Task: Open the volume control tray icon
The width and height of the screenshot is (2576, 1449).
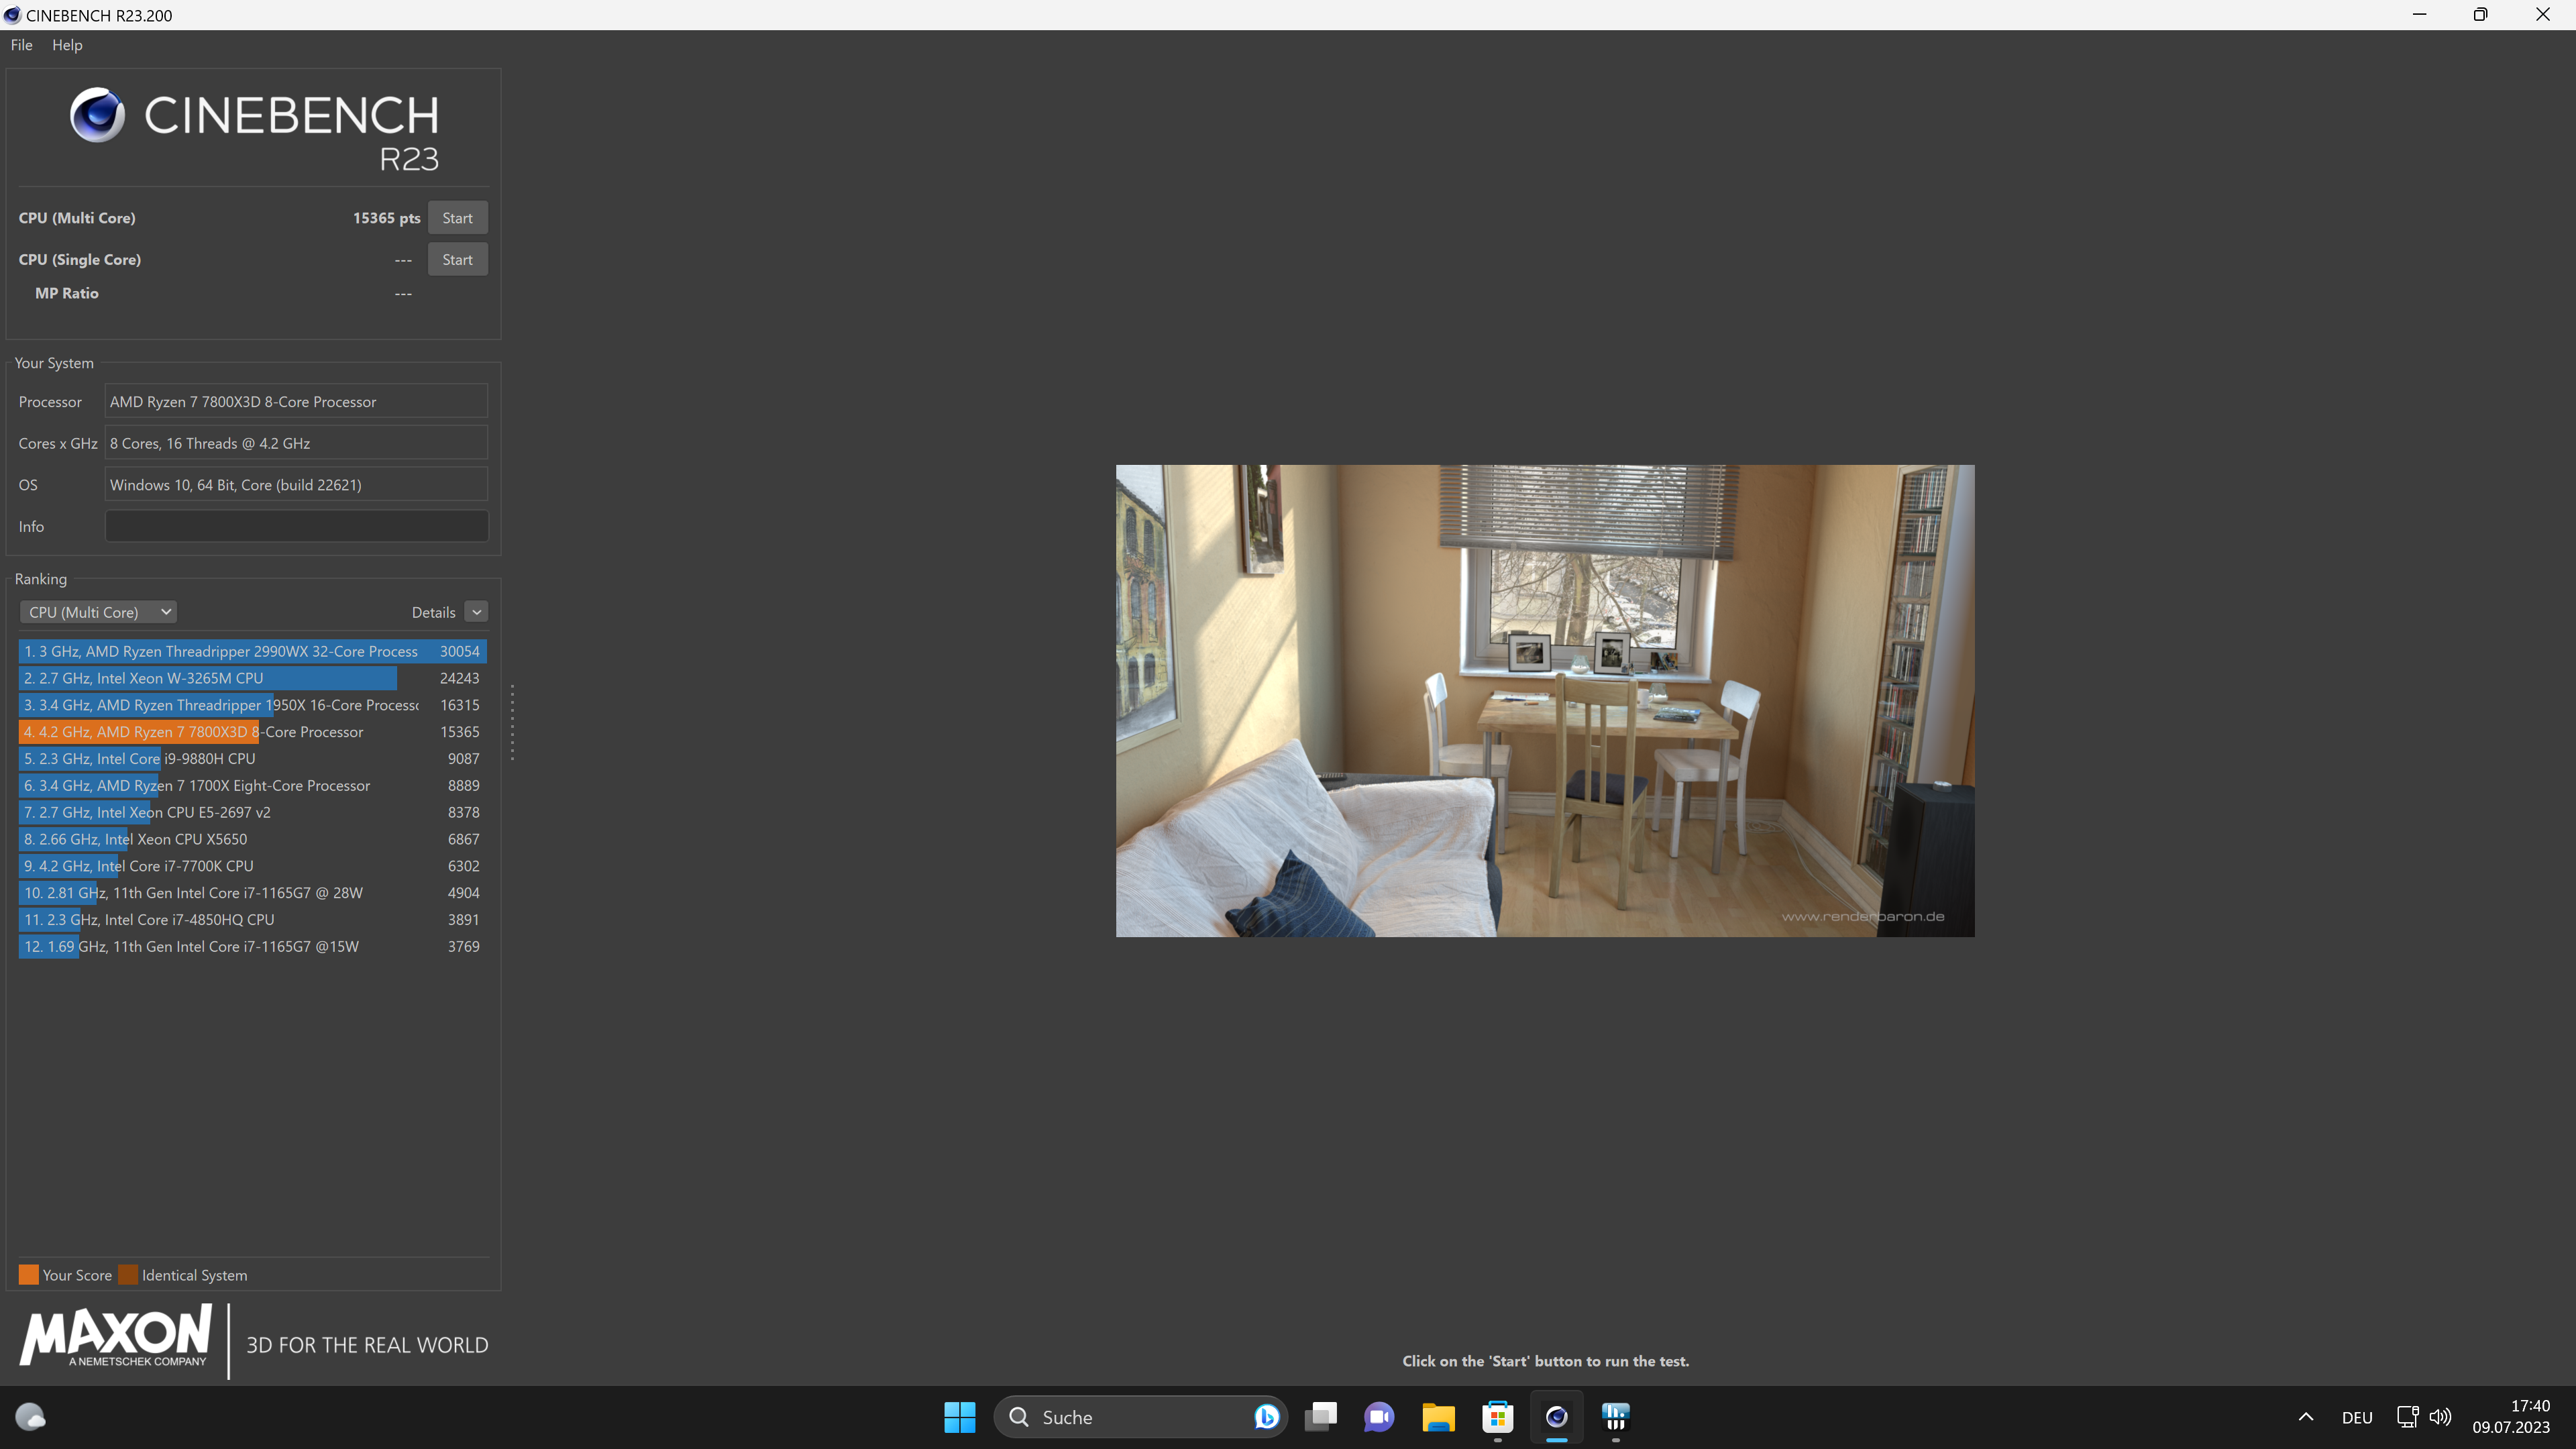Action: tap(2440, 1416)
